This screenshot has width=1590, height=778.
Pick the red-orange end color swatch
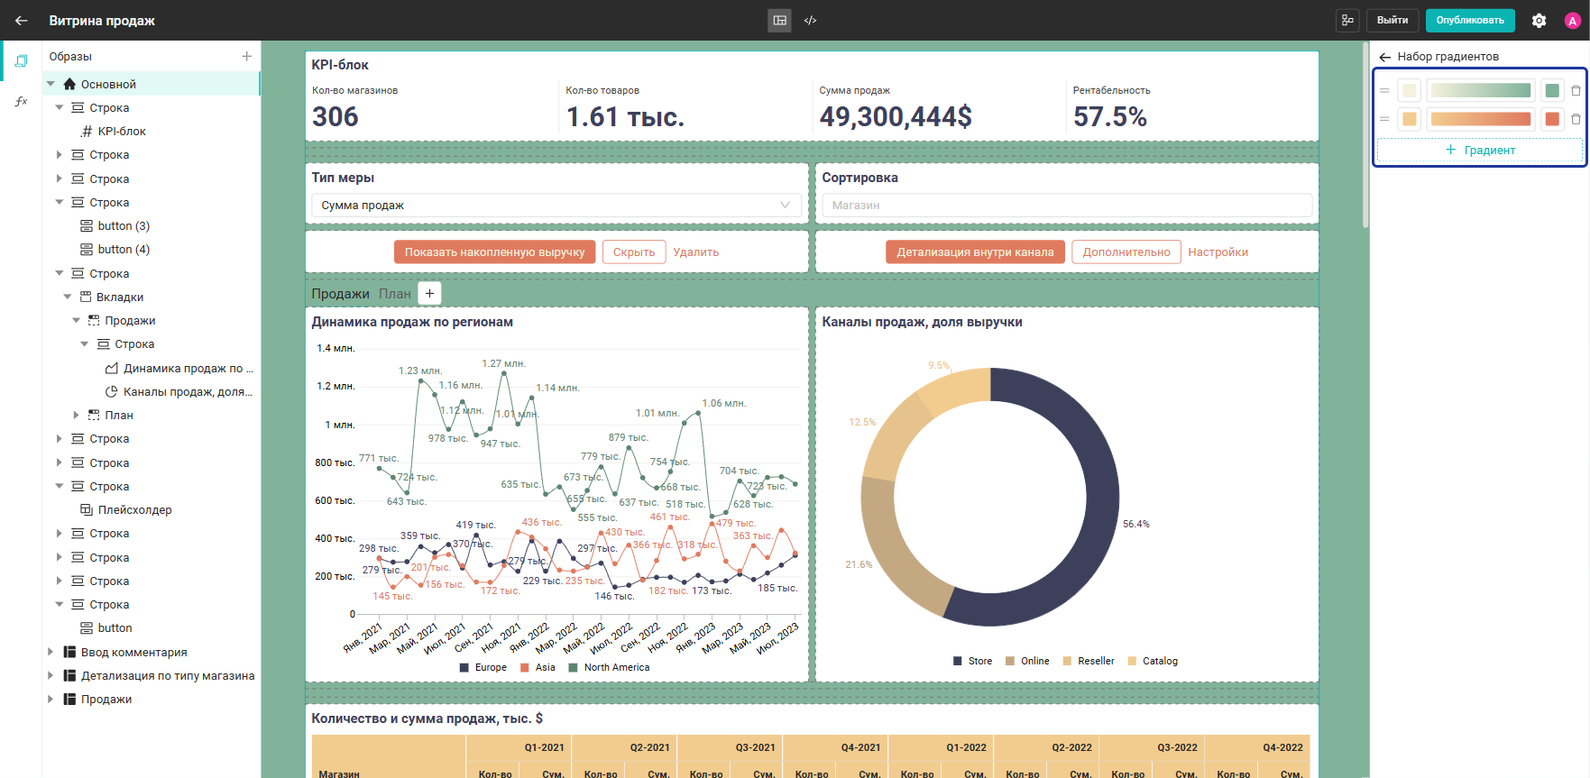point(1552,119)
